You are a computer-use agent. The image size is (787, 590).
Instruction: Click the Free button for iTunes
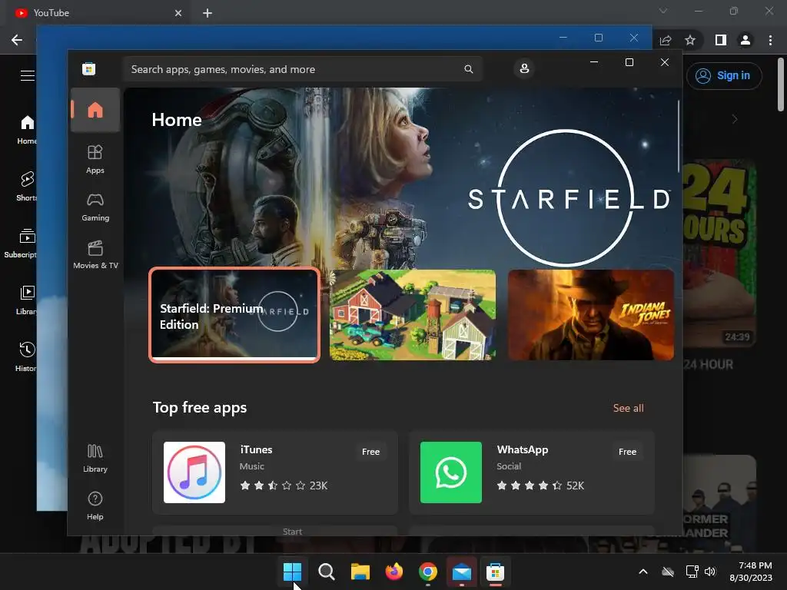point(370,452)
